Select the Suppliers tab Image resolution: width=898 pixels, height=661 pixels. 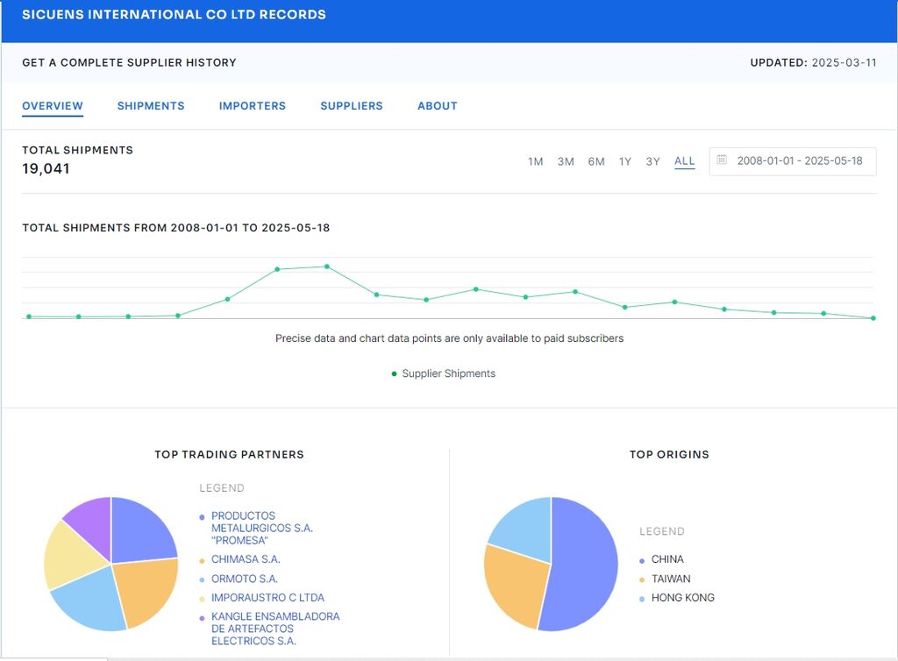click(352, 106)
